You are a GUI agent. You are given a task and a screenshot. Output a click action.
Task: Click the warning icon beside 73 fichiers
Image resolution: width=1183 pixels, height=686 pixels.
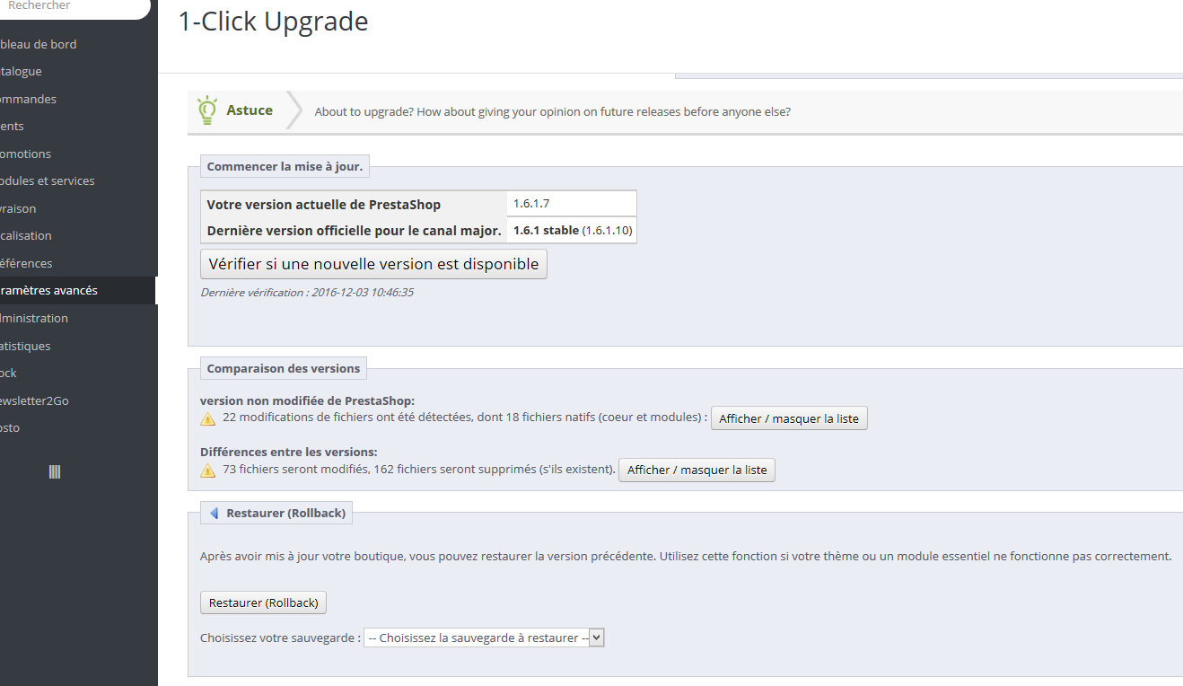click(207, 470)
